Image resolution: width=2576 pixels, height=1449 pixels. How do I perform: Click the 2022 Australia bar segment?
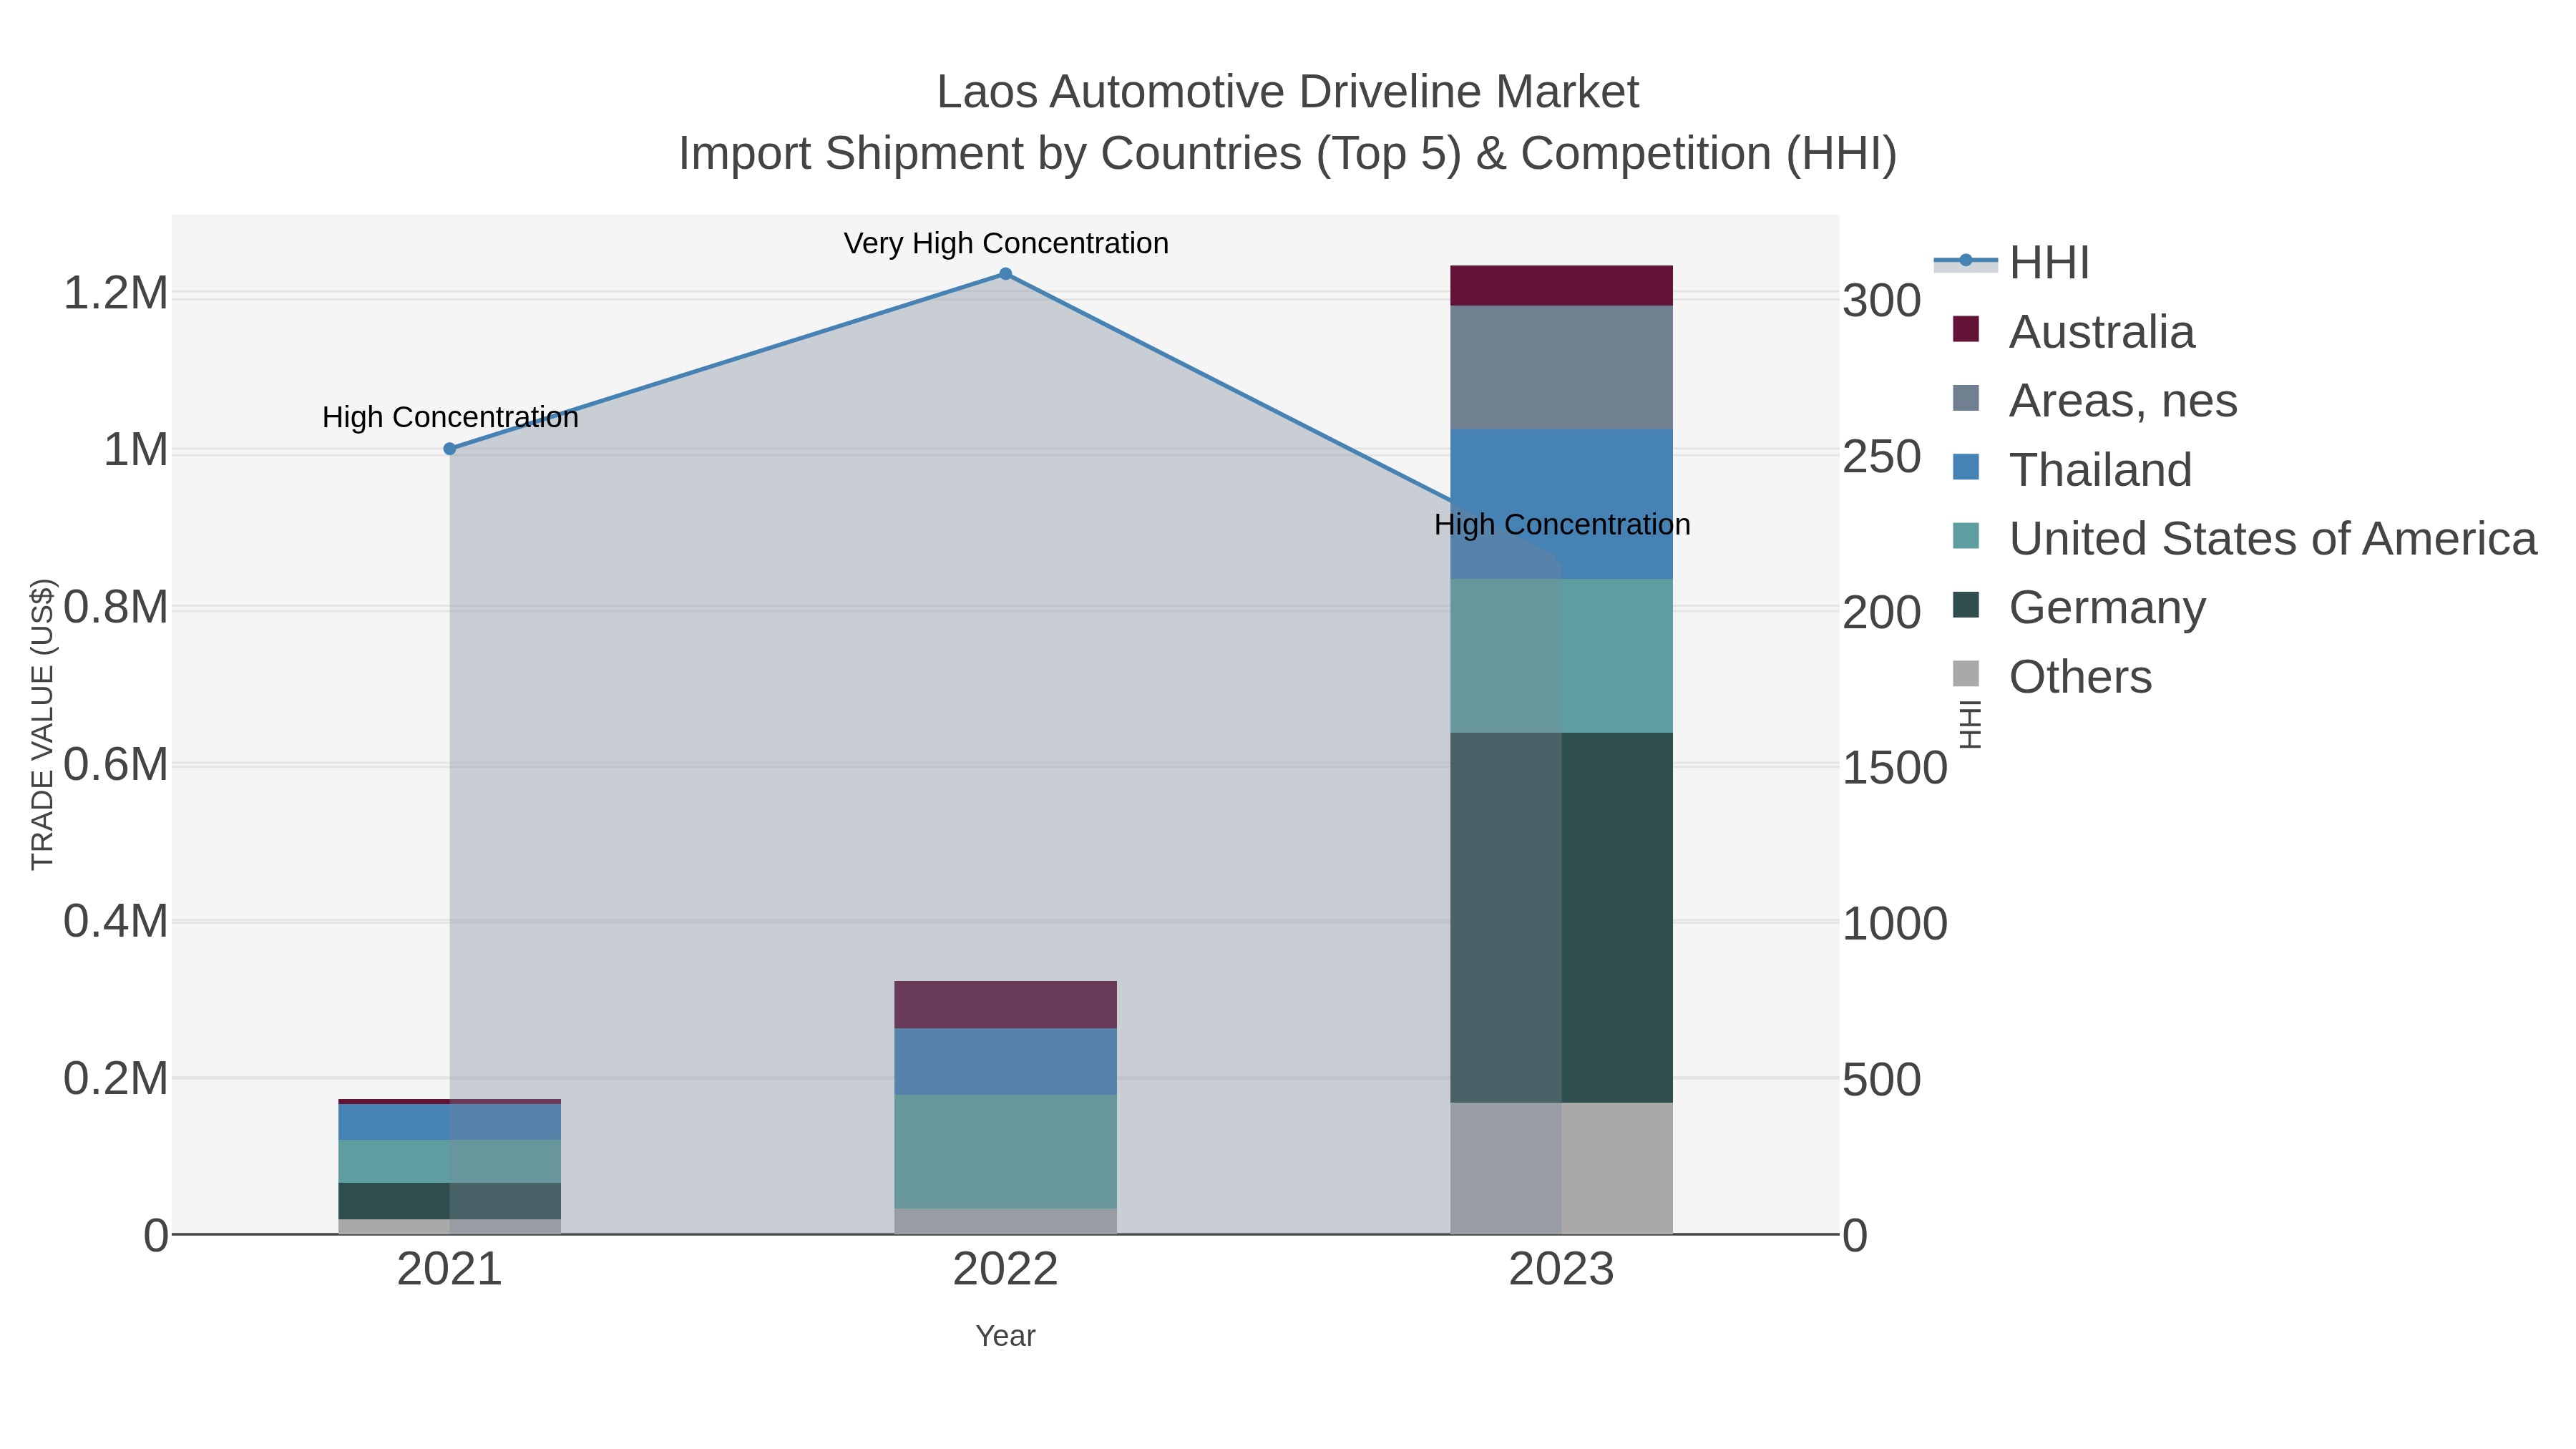1006,1005
